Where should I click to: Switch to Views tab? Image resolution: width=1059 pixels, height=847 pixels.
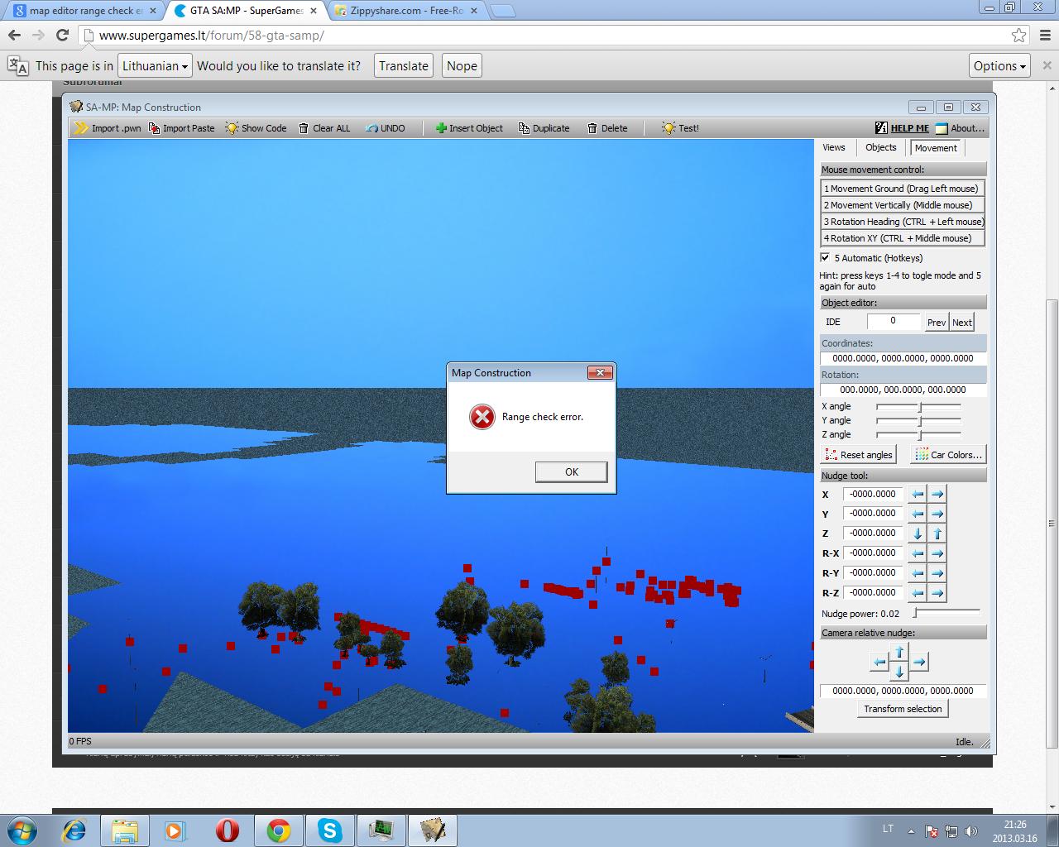pos(834,147)
